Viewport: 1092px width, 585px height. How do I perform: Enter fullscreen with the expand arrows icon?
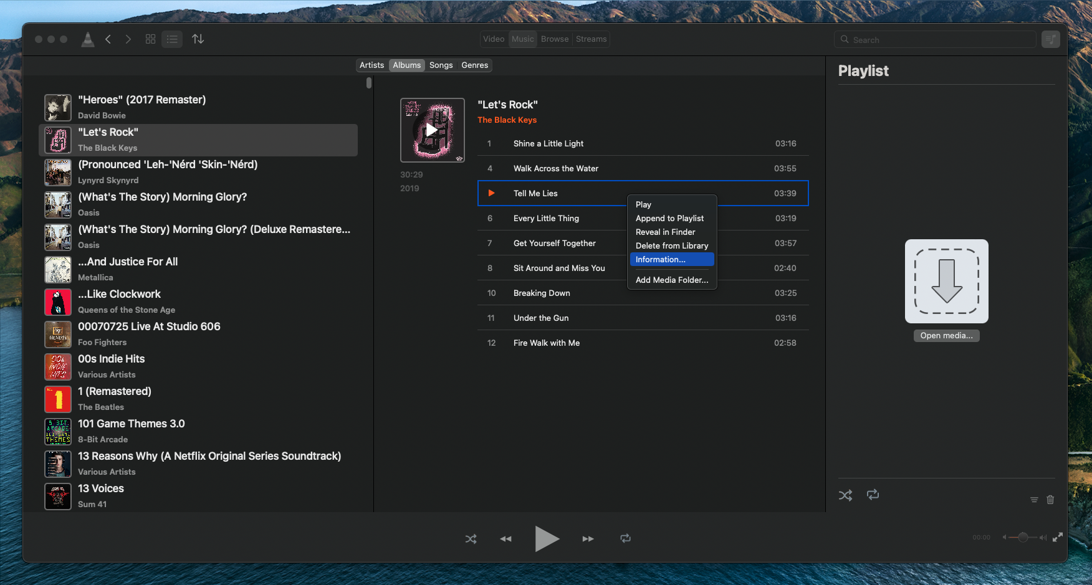point(1058,537)
